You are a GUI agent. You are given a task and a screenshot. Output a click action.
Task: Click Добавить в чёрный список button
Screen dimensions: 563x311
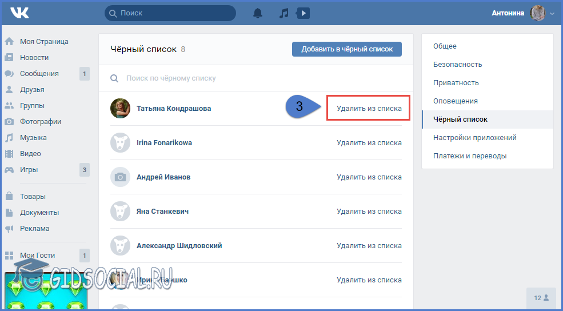tap(347, 49)
